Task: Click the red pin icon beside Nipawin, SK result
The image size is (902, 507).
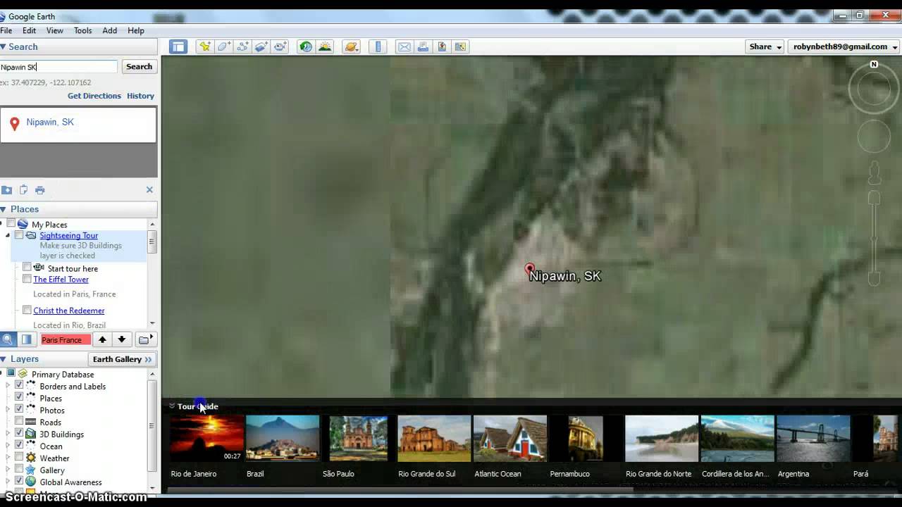Action: click(14, 125)
